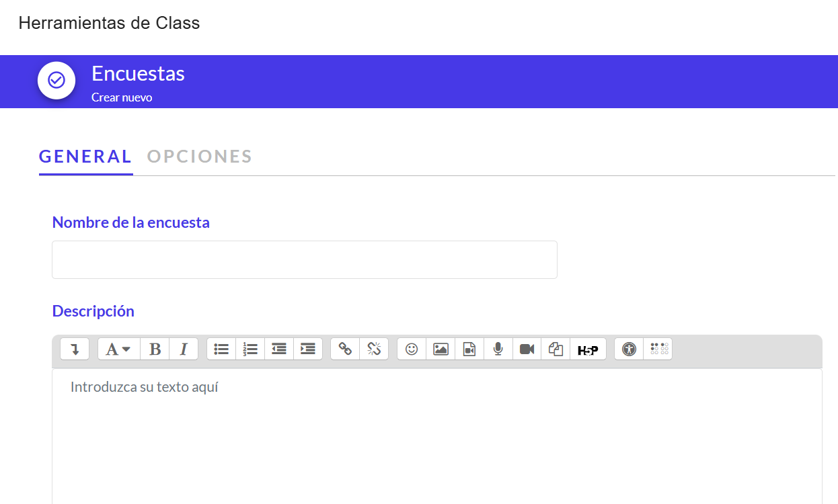Insert a numbered list
This screenshot has width=838, height=504.
click(x=250, y=349)
